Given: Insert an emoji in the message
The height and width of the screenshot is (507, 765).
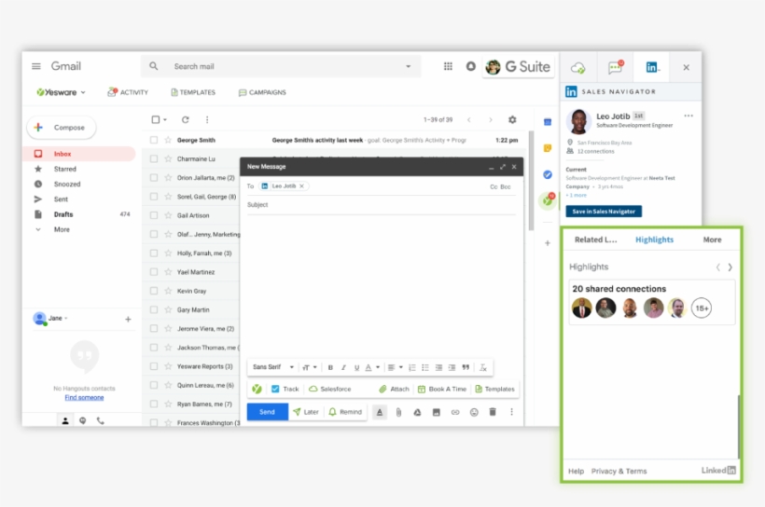Looking at the screenshot, I should (474, 412).
